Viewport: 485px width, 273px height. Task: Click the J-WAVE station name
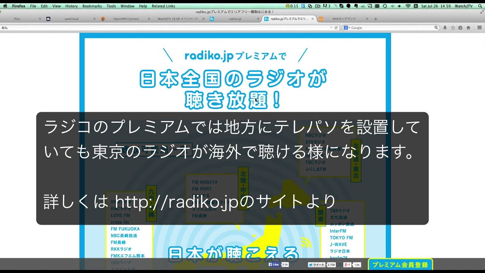point(338,245)
